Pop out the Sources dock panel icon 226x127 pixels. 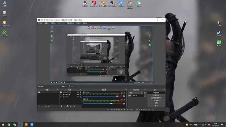point(80,90)
